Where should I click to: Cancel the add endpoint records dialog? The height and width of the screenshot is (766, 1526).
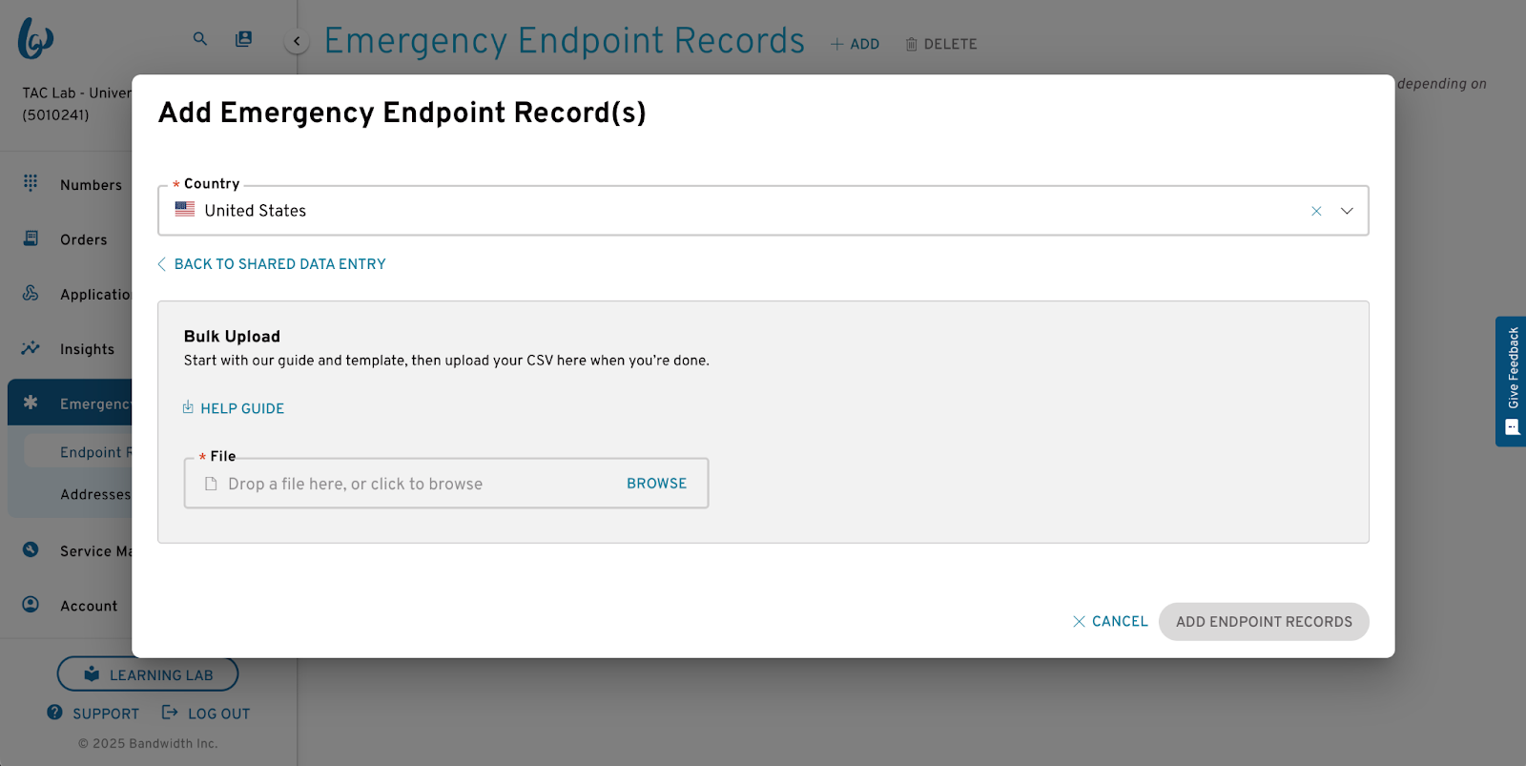tap(1110, 621)
